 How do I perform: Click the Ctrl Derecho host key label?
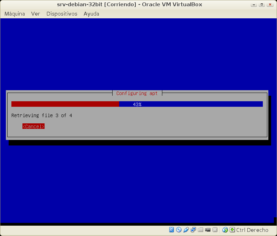252,230
